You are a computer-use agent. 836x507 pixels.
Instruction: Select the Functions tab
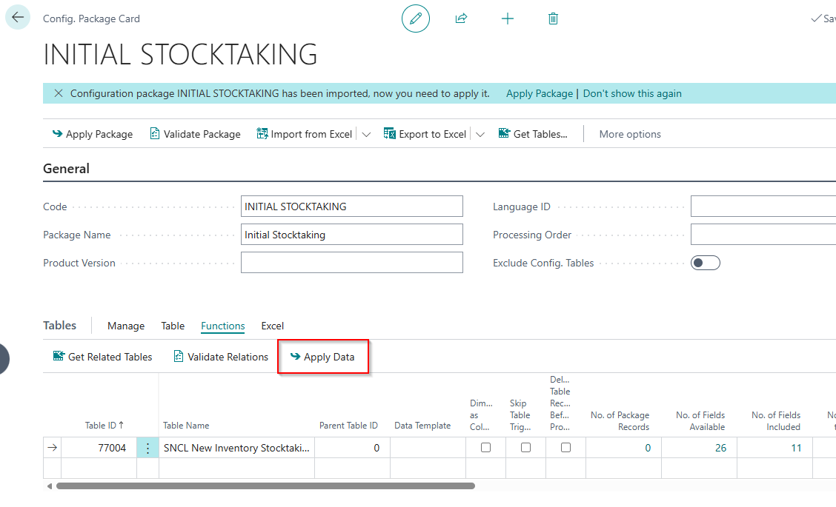tap(223, 326)
